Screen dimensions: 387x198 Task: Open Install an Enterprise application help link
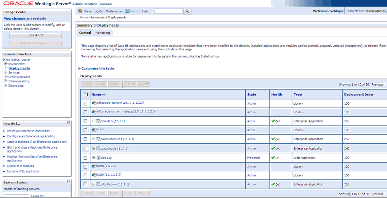tap(28, 131)
